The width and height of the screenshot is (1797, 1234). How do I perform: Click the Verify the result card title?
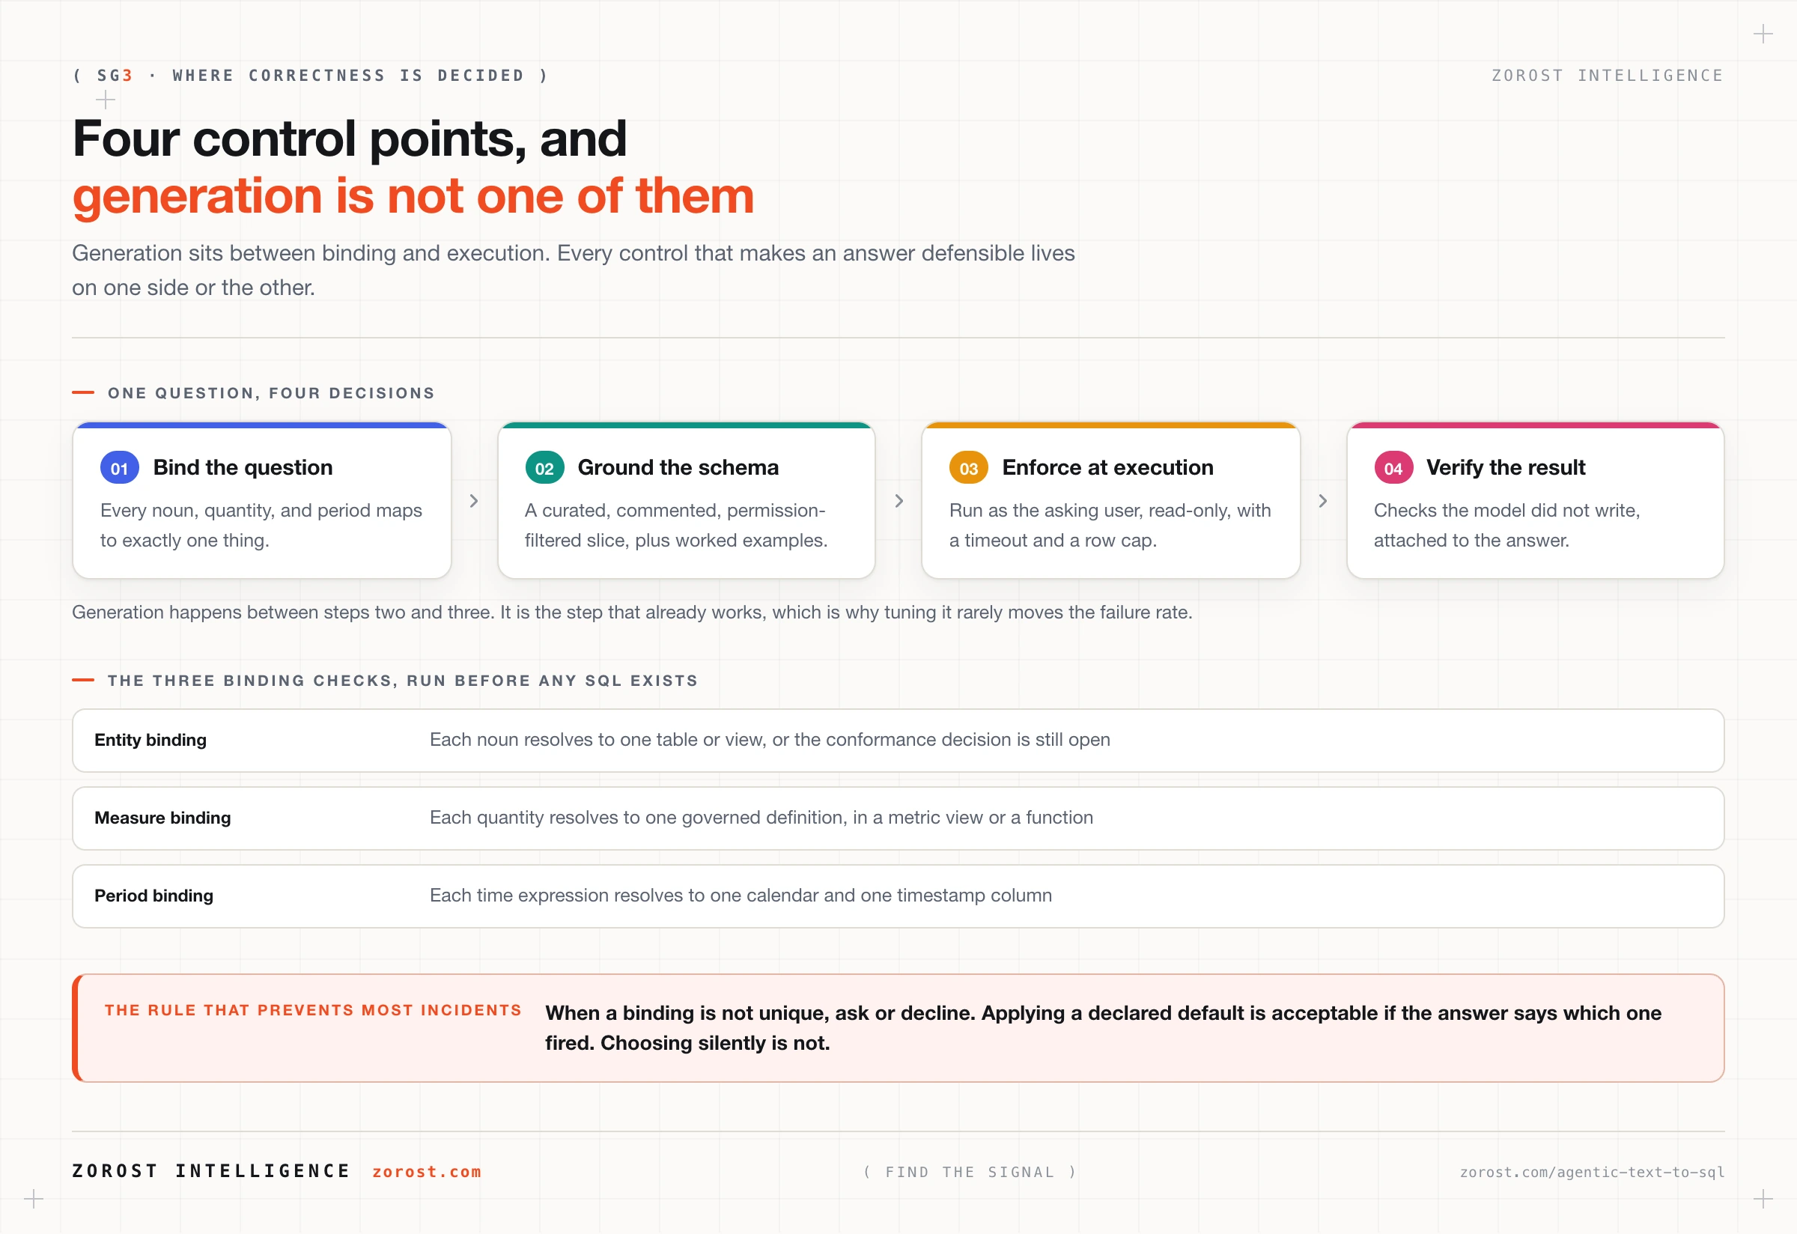pos(1506,468)
